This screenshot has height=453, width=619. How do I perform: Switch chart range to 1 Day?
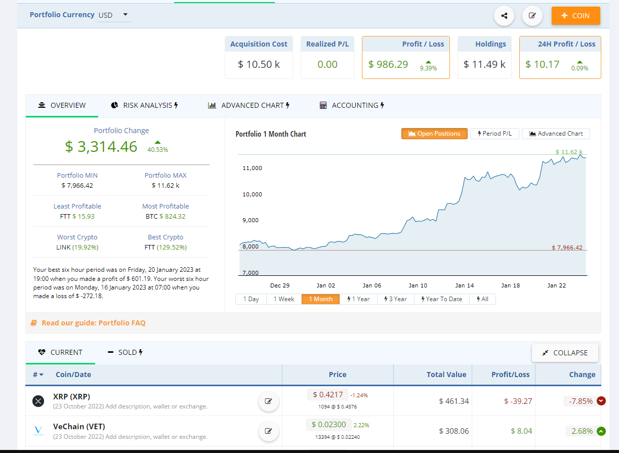(251, 299)
